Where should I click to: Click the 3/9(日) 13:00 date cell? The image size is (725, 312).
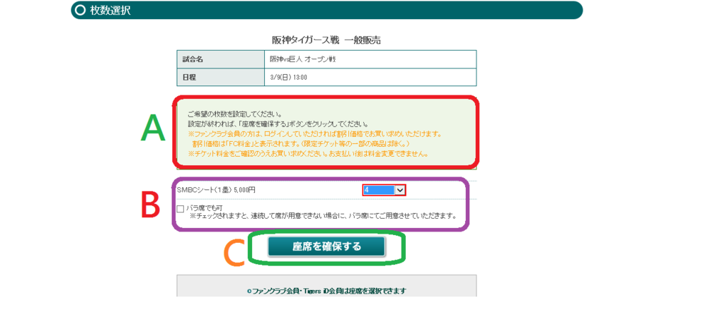click(371, 77)
